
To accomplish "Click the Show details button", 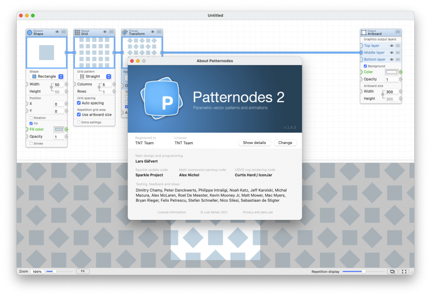I will (255, 143).
